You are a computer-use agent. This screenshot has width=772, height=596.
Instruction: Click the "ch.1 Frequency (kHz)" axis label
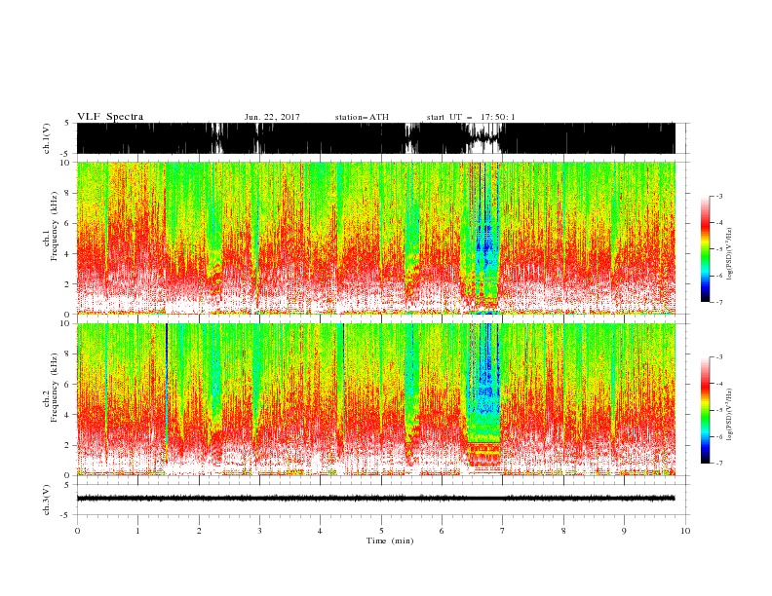(x=51, y=238)
